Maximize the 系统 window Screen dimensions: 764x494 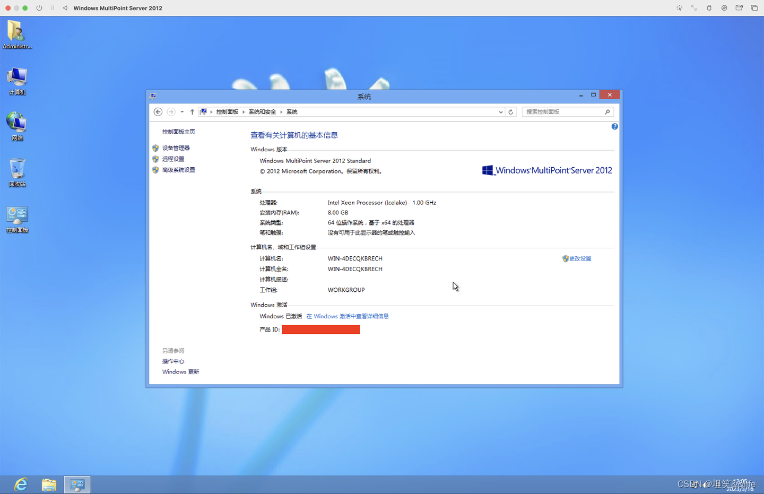pyautogui.click(x=593, y=95)
